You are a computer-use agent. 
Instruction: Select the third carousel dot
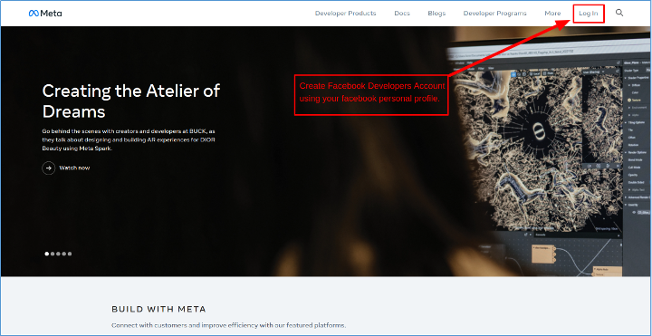58,254
